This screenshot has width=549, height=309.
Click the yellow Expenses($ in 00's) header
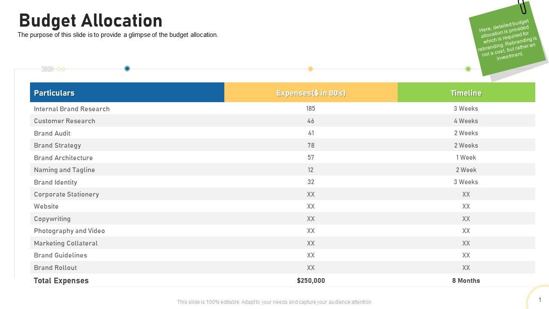coord(311,93)
